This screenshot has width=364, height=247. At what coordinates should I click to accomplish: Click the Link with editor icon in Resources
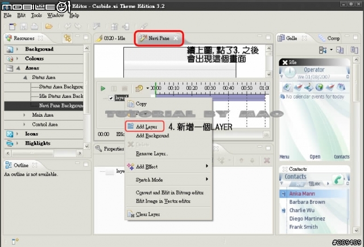(67, 38)
